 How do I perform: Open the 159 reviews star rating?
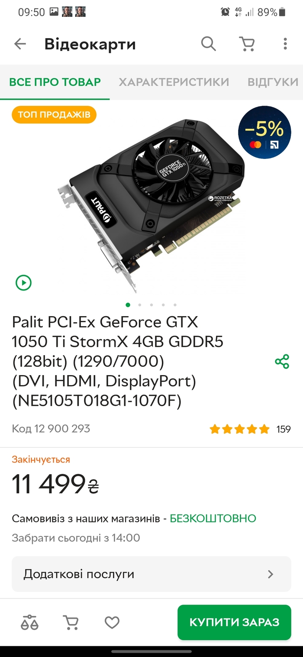(x=250, y=429)
